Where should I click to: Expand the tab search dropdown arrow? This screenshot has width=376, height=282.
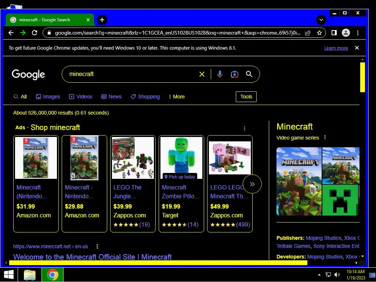(x=321, y=20)
